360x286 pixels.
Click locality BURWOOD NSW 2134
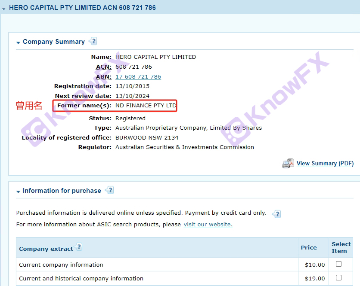147,137
